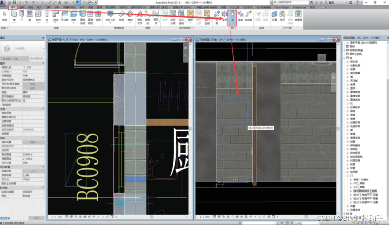Toggle the 注释裁剪 checkbox

tap(24, 121)
